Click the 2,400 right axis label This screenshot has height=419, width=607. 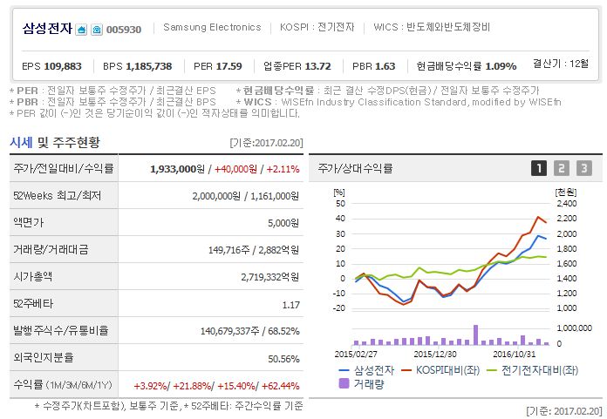point(566,203)
